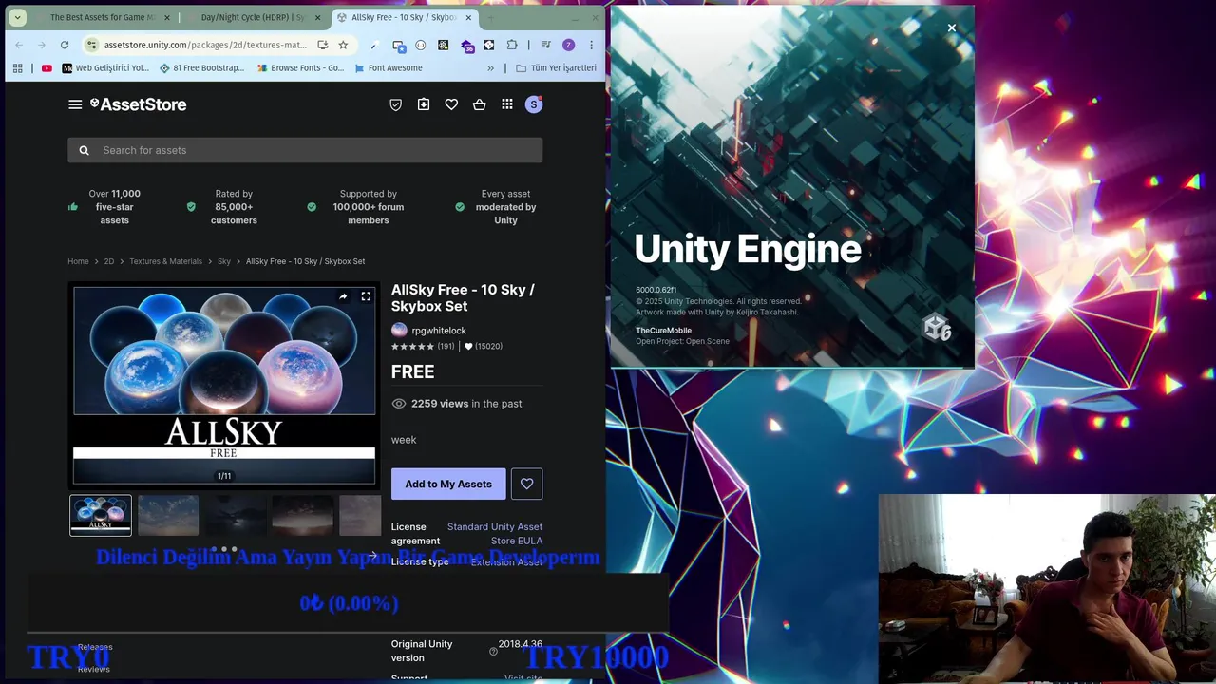Focus the Search for assets field
This screenshot has height=684, width=1216.
tap(305, 150)
